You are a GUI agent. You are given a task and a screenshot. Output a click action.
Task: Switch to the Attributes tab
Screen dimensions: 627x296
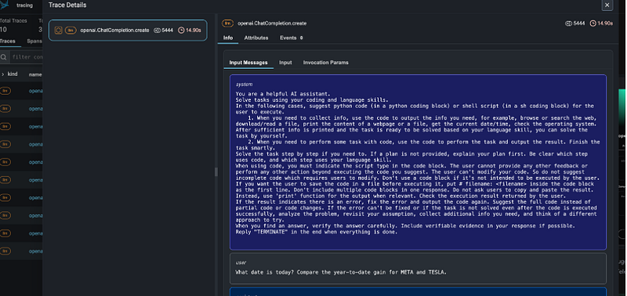[x=256, y=38]
